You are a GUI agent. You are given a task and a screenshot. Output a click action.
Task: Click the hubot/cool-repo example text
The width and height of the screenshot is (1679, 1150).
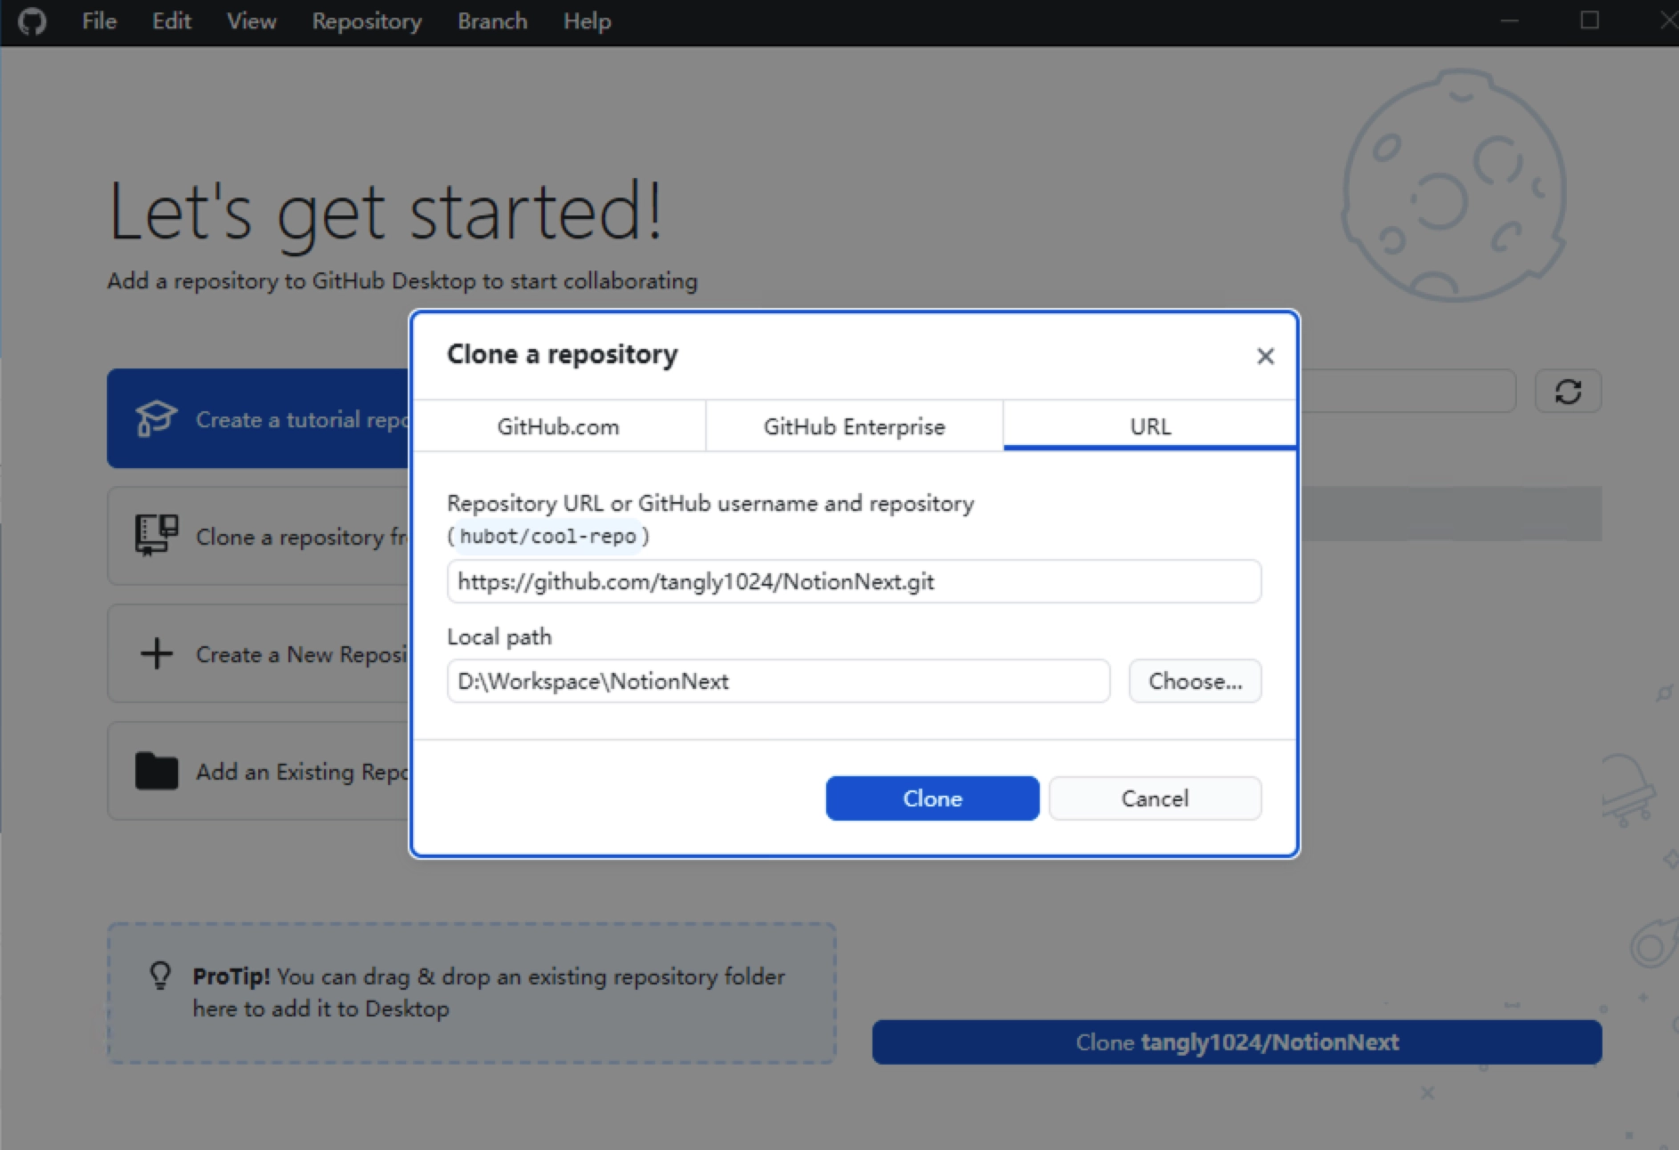[547, 536]
